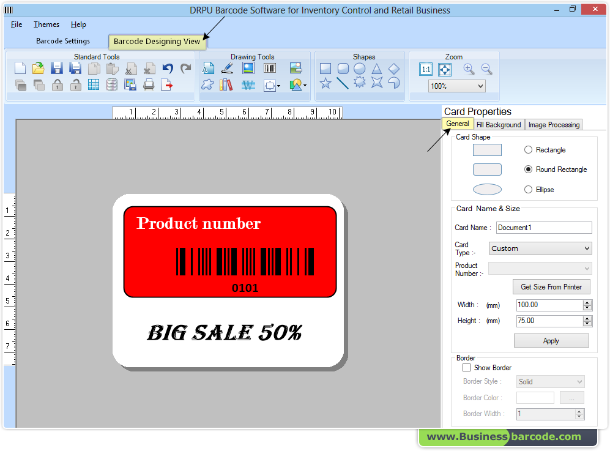Viewport: 610px width, 451px height.
Task: Open the Fill Background tab
Action: coord(499,124)
